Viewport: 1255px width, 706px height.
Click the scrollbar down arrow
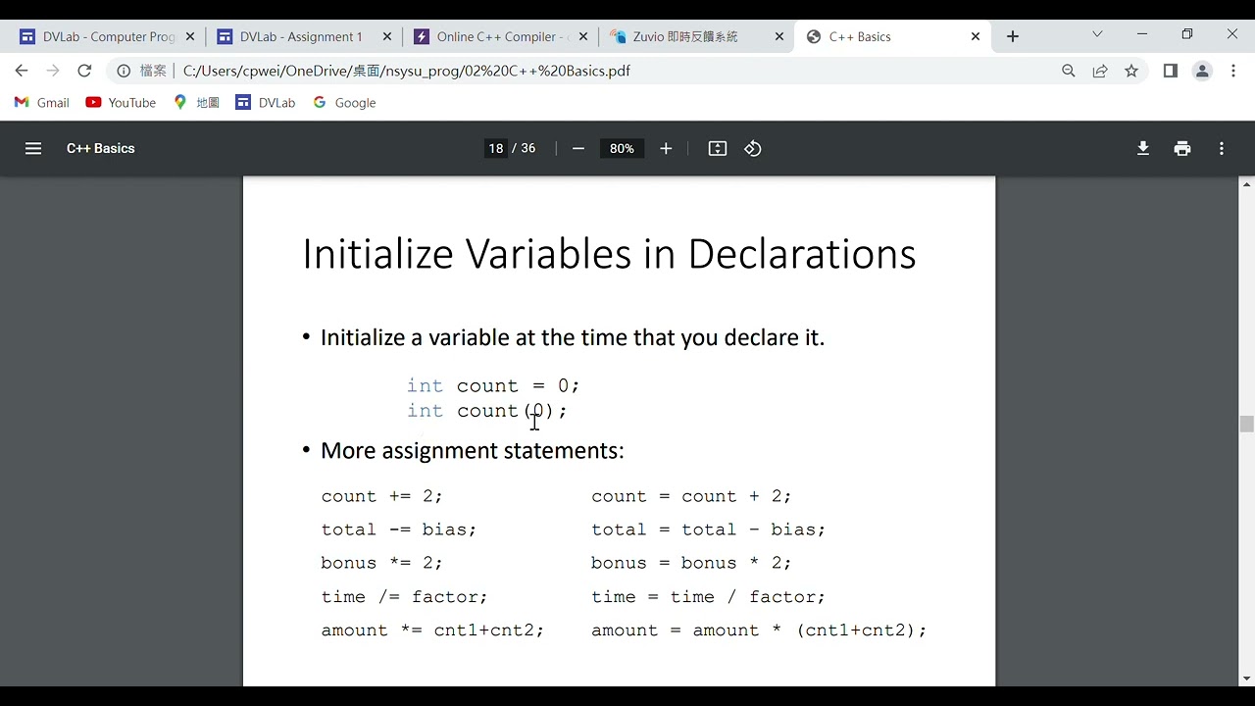[x=1247, y=679]
